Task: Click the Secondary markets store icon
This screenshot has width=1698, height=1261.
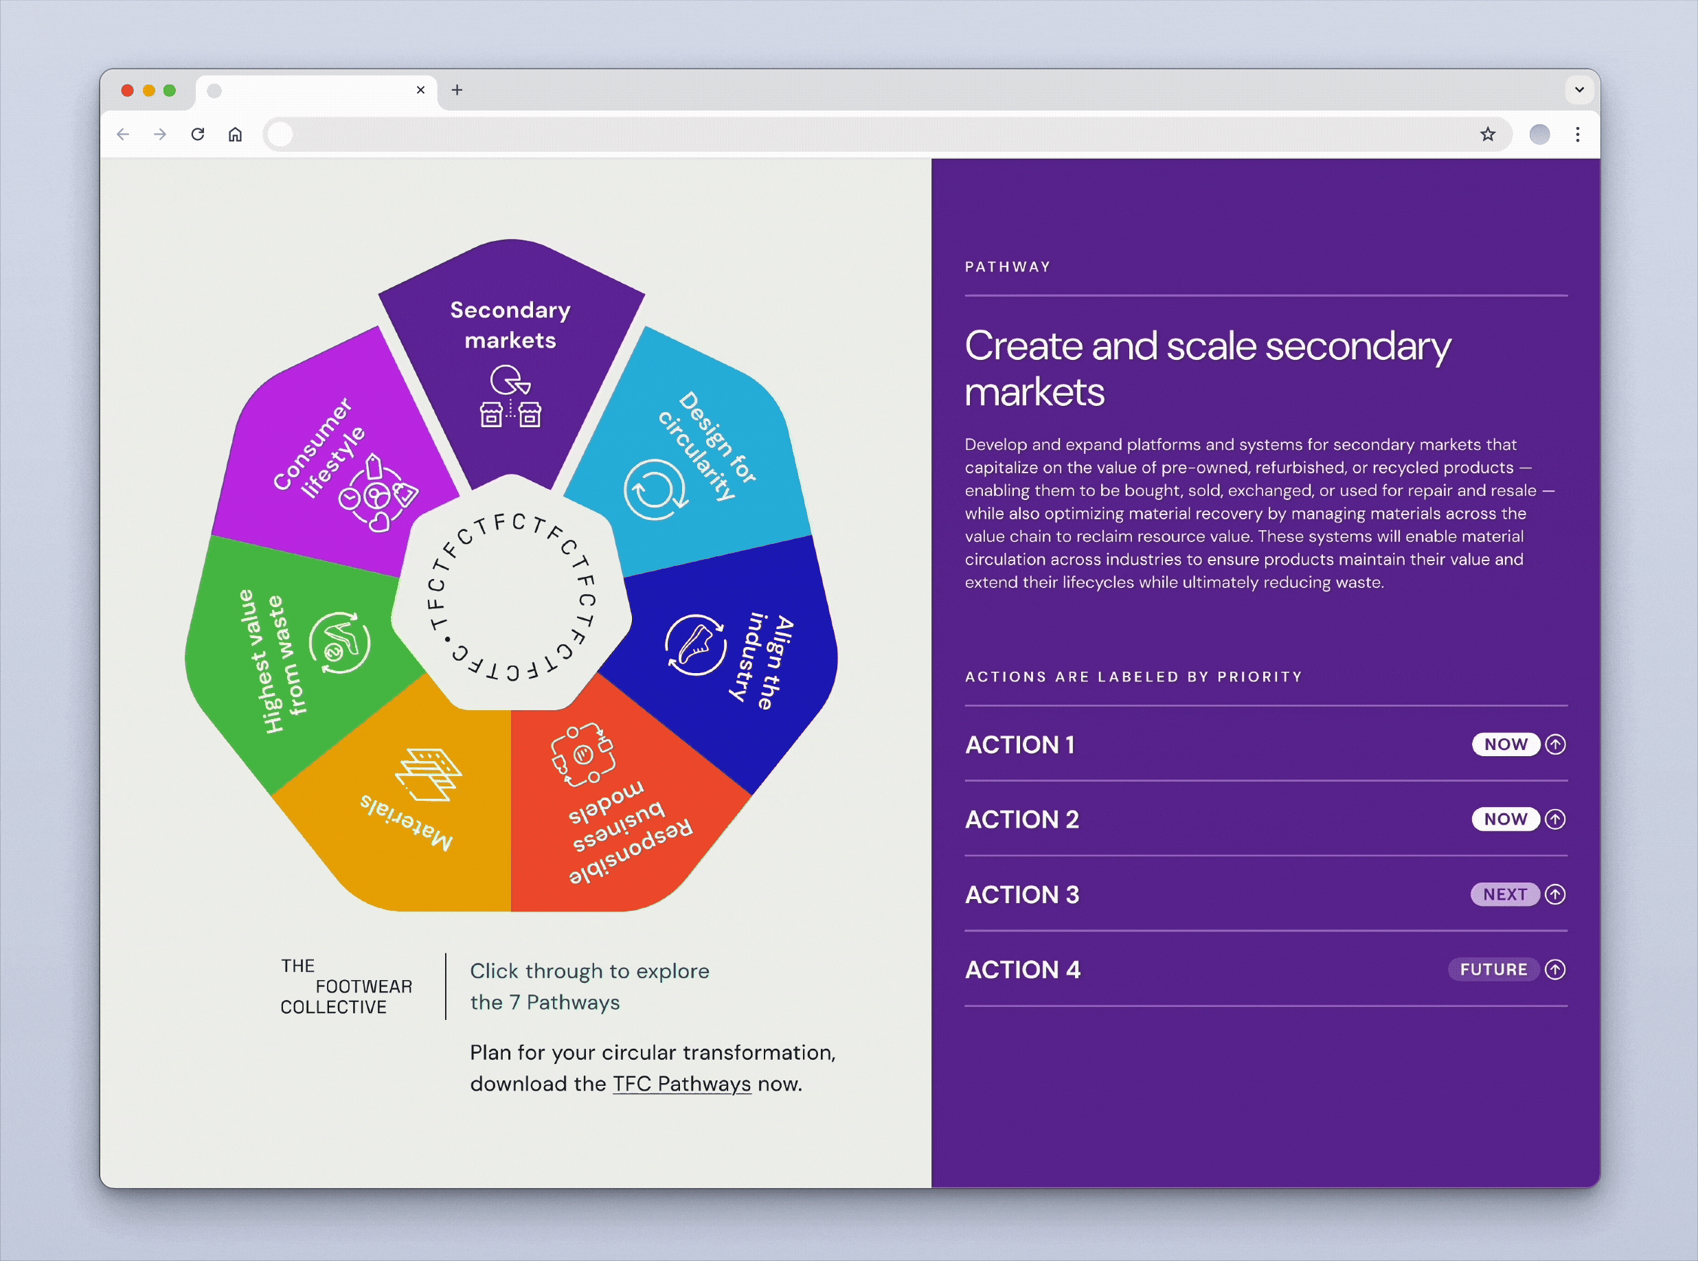Action: tap(510, 397)
